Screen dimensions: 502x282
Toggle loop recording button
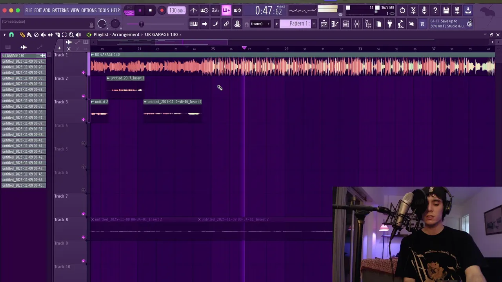click(x=237, y=11)
